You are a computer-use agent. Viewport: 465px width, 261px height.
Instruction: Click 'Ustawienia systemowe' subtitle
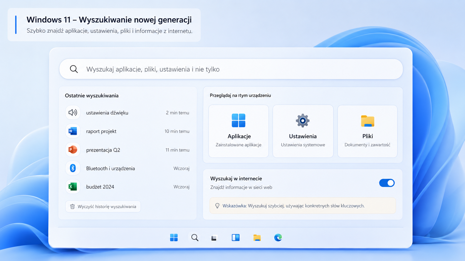[x=303, y=145]
